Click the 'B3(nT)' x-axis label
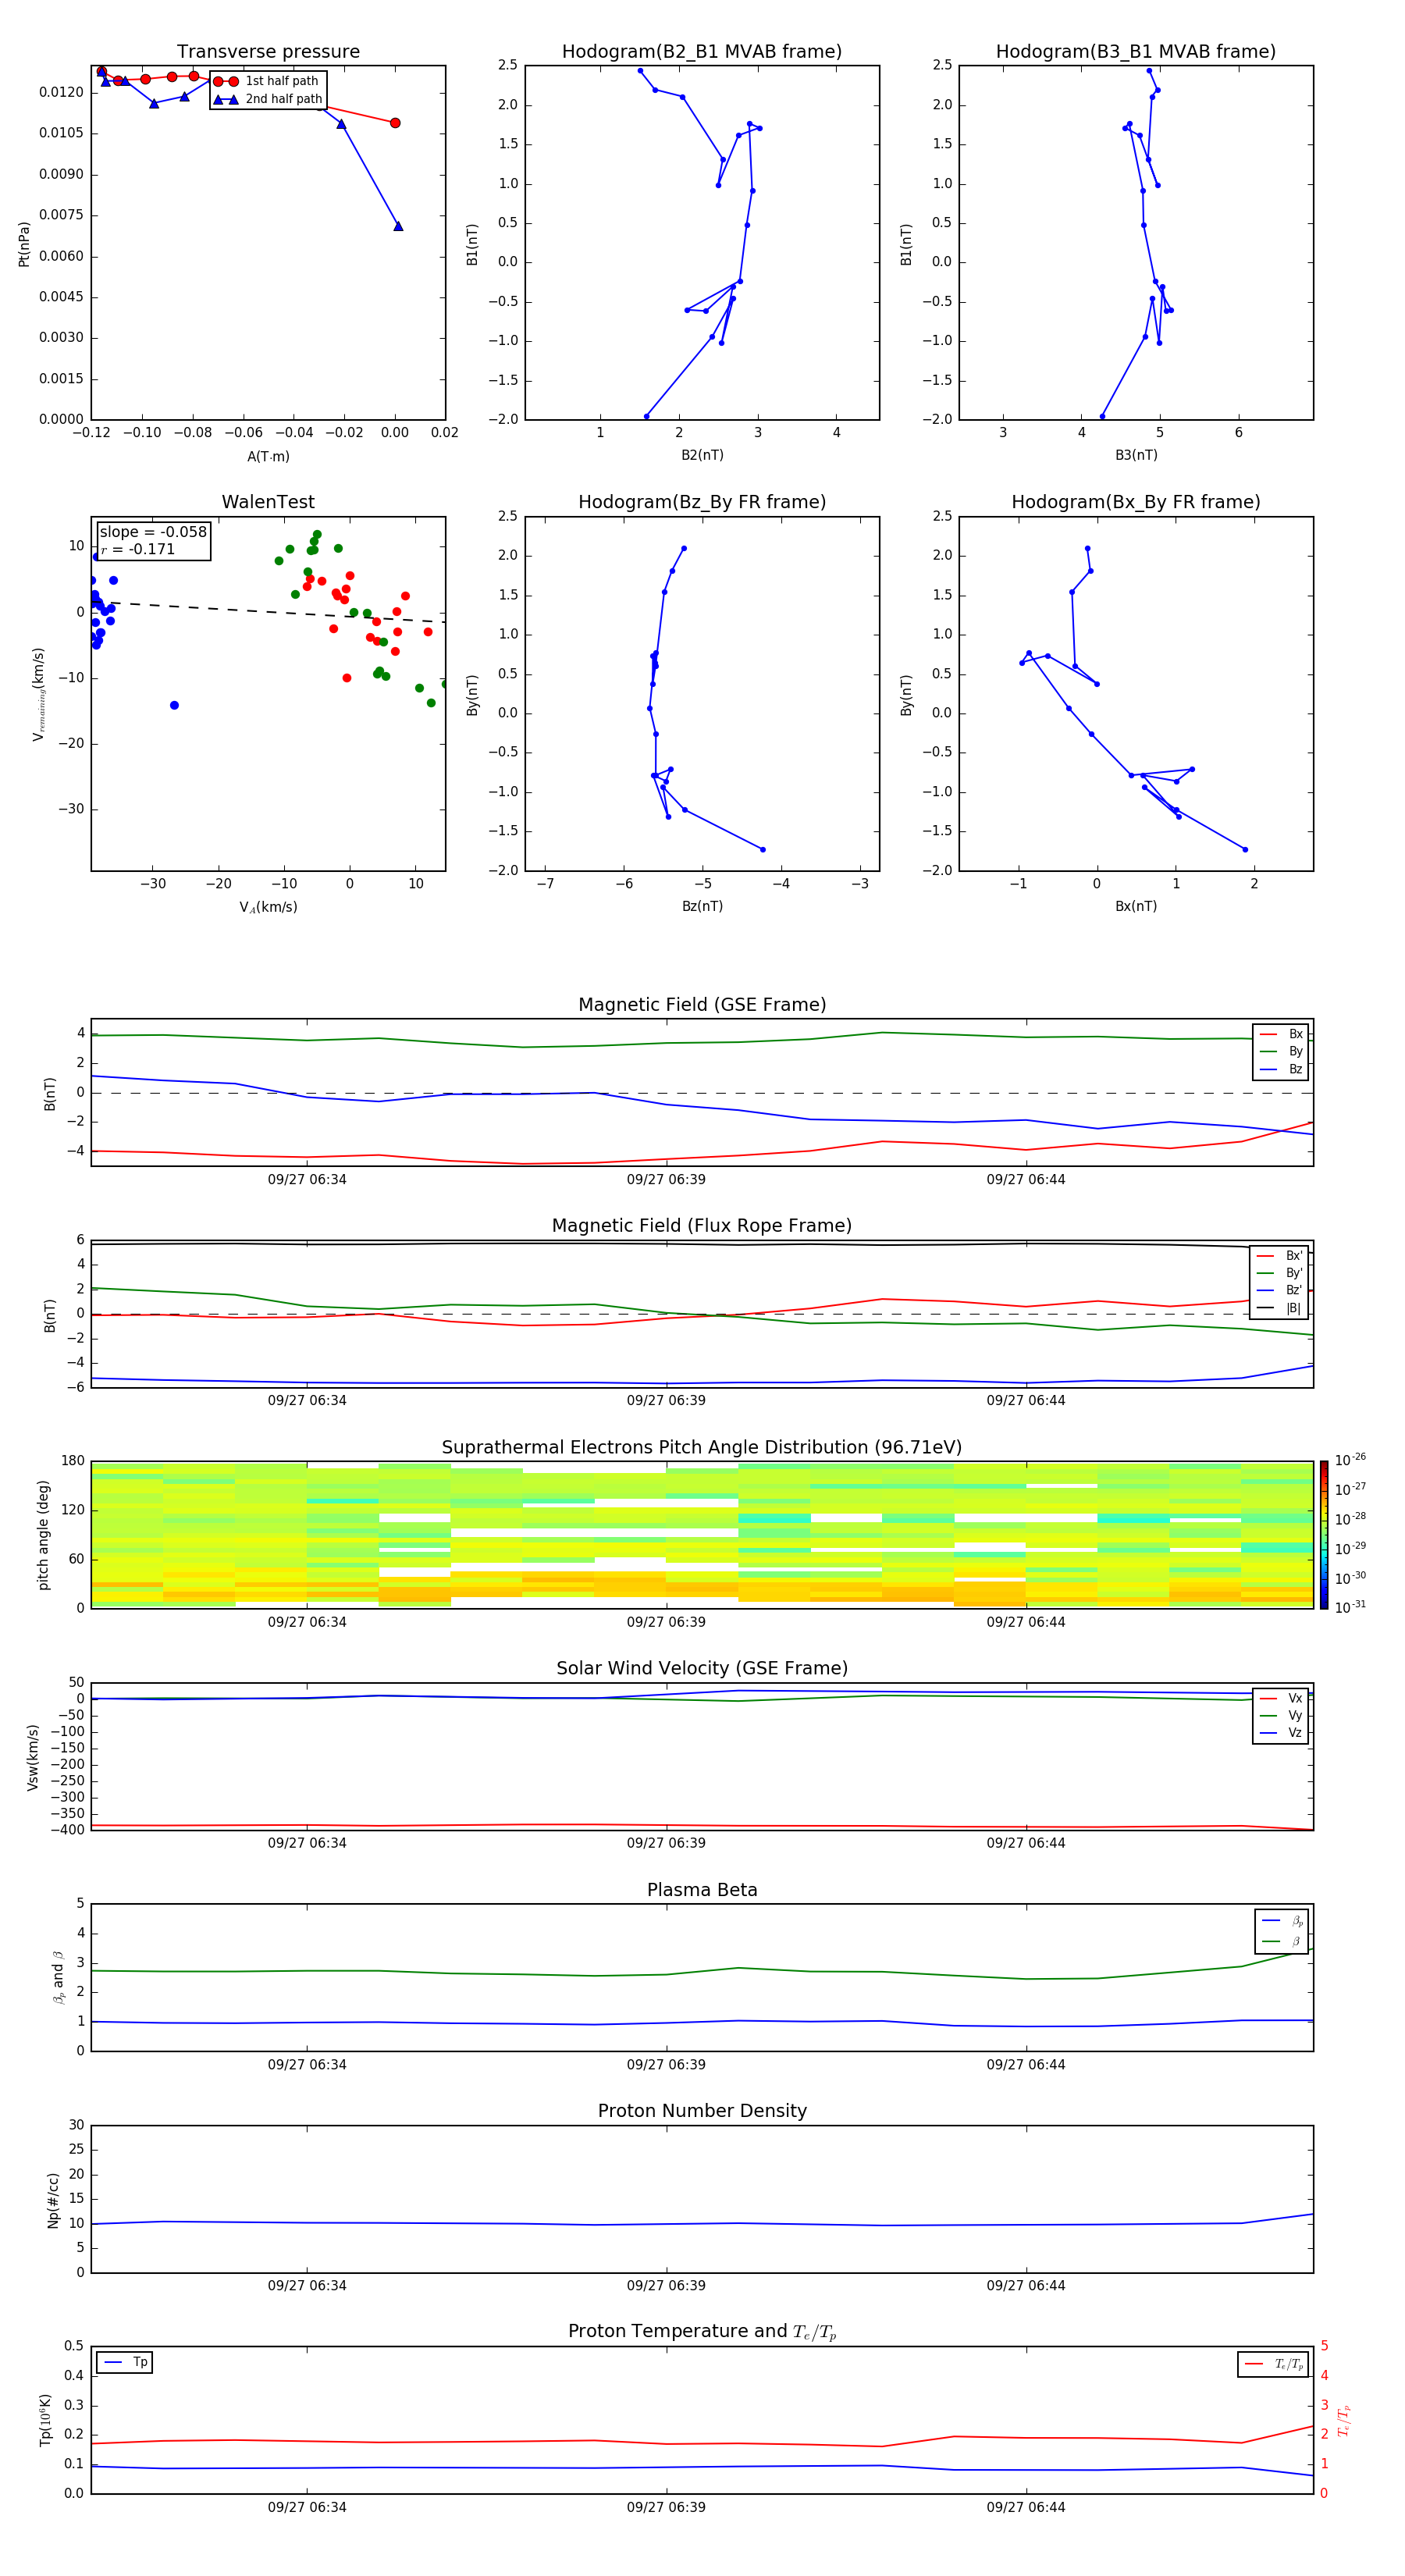1405x2576 pixels. pos(1136,455)
